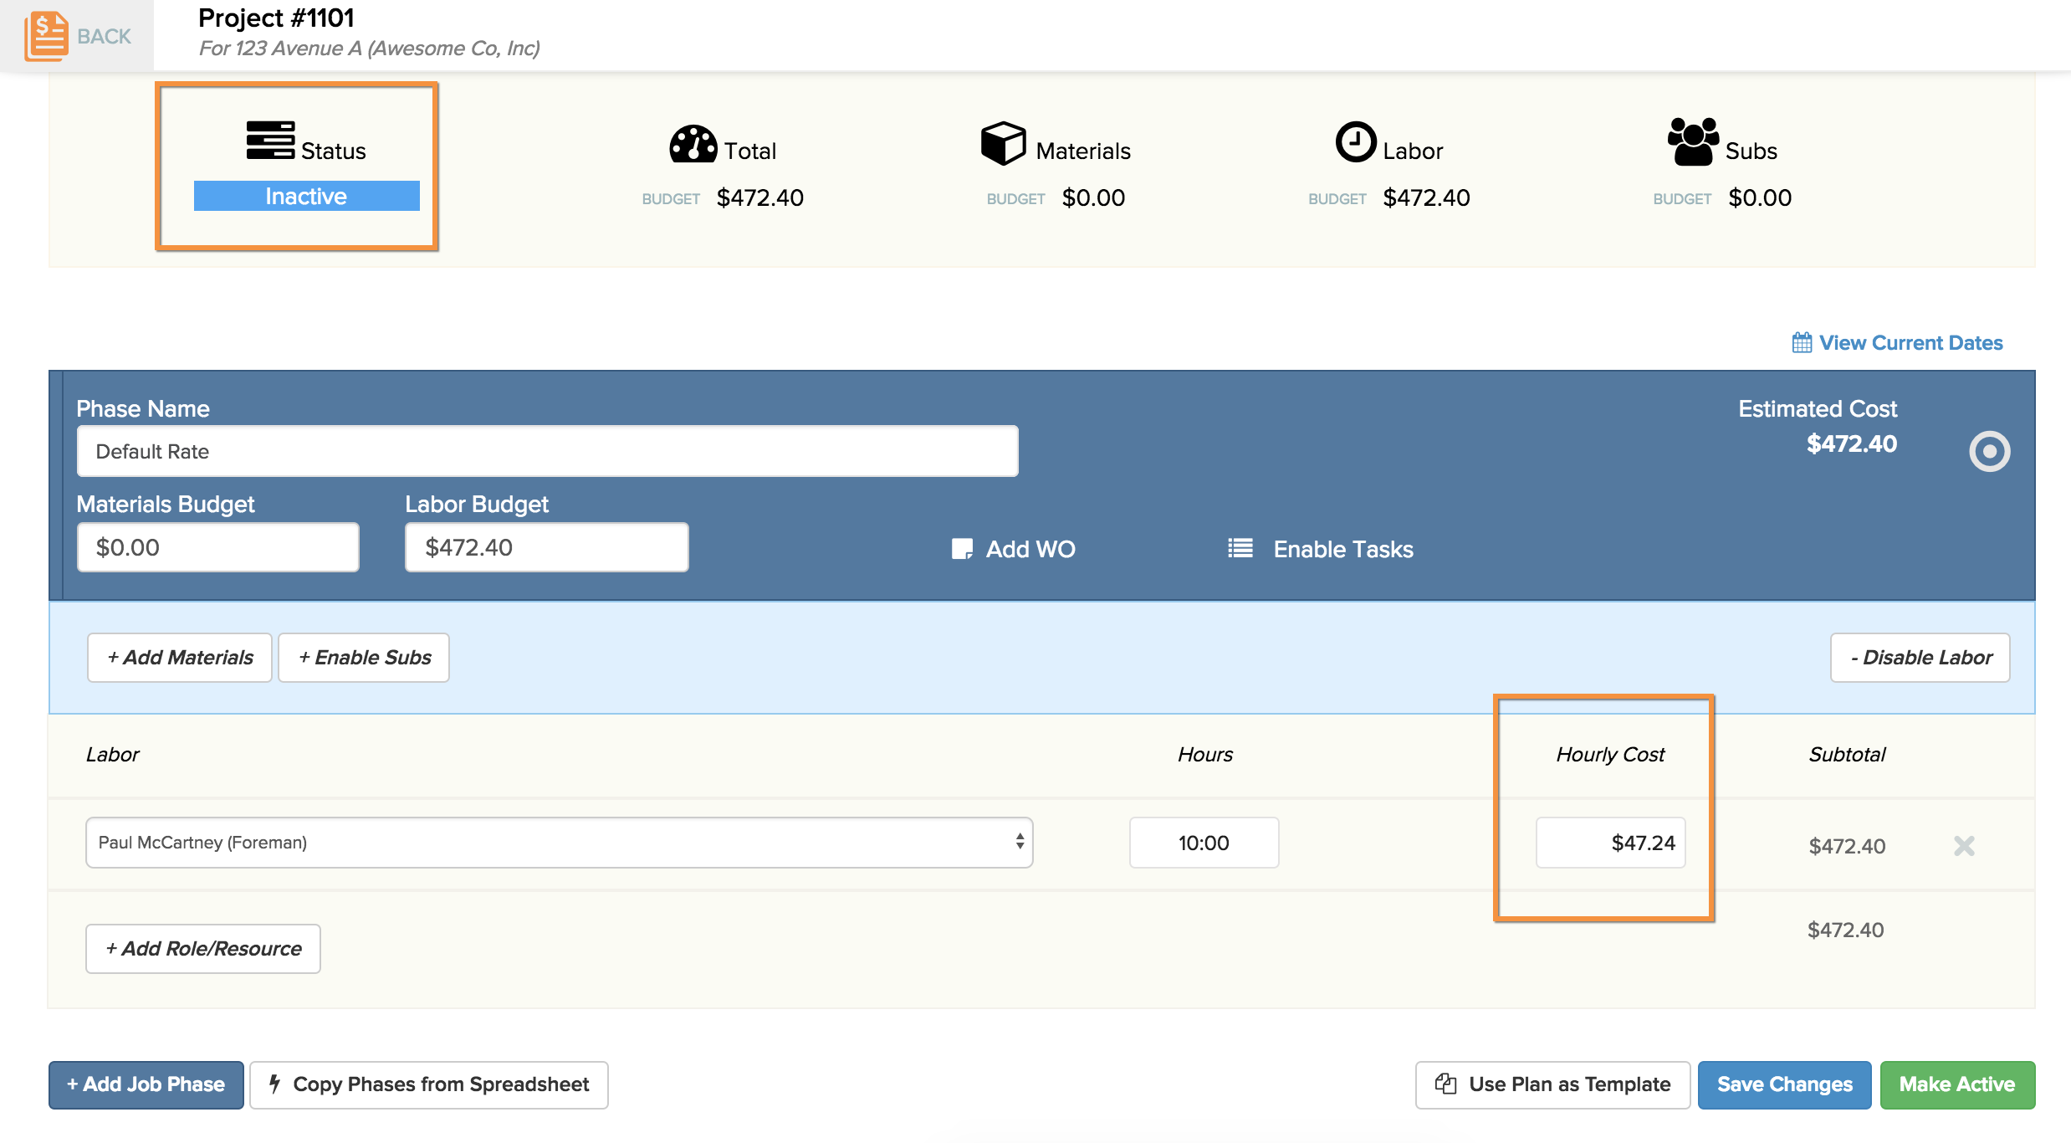Click the Project #1101 title
The height and width of the screenshot is (1143, 2071).
click(276, 18)
